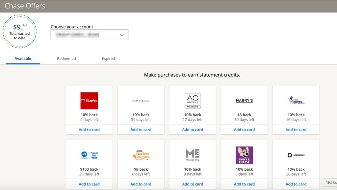The image size is (337, 190).
Task: Select the Available tab
Action: pos(23,59)
